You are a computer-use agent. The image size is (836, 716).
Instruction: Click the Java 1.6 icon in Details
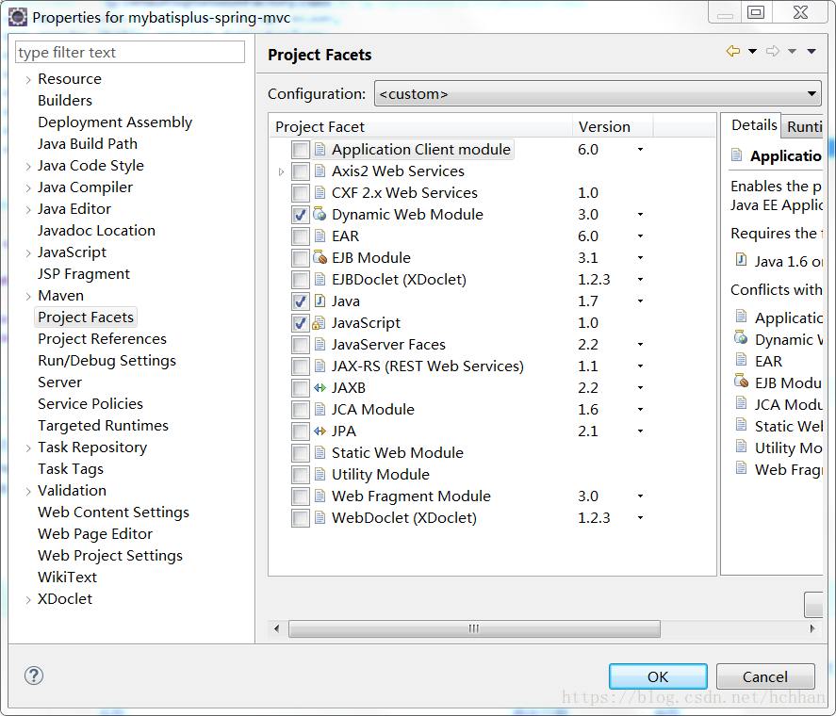tap(741, 260)
